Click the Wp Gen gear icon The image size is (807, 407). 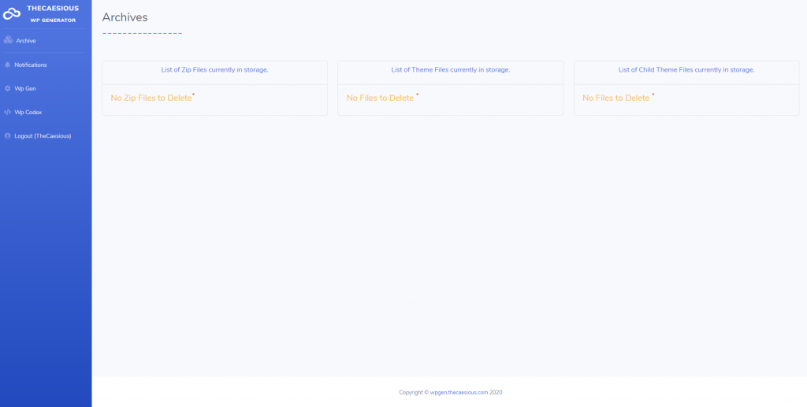click(8, 88)
